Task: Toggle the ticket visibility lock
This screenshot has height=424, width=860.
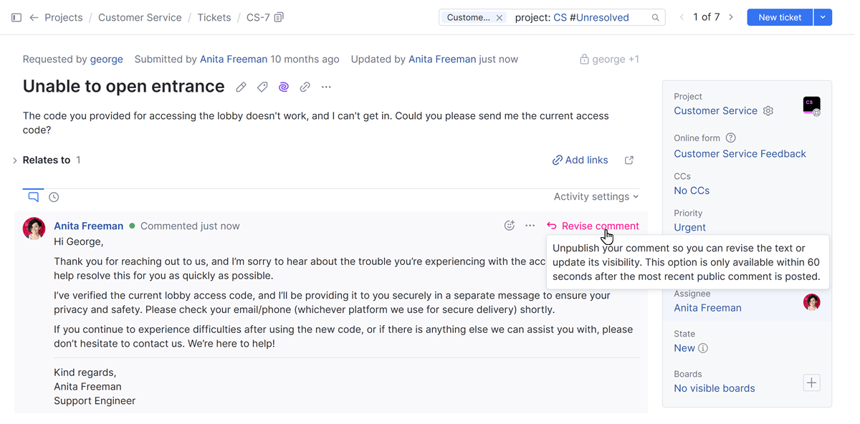Action: pos(584,59)
